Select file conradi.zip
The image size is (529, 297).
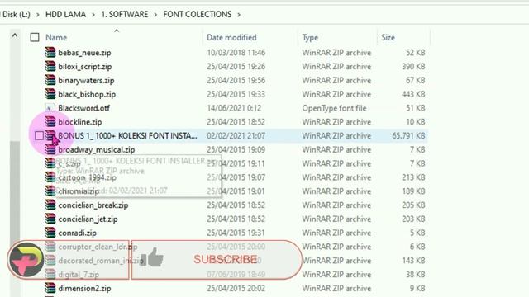[77, 233]
